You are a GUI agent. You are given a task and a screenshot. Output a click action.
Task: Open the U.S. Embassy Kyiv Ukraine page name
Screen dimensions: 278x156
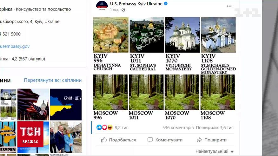click(x=136, y=4)
